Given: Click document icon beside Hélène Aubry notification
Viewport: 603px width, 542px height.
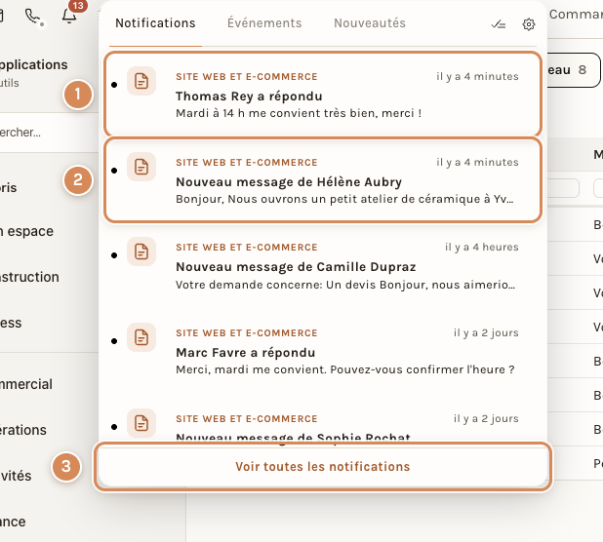Looking at the screenshot, I should pos(141,167).
